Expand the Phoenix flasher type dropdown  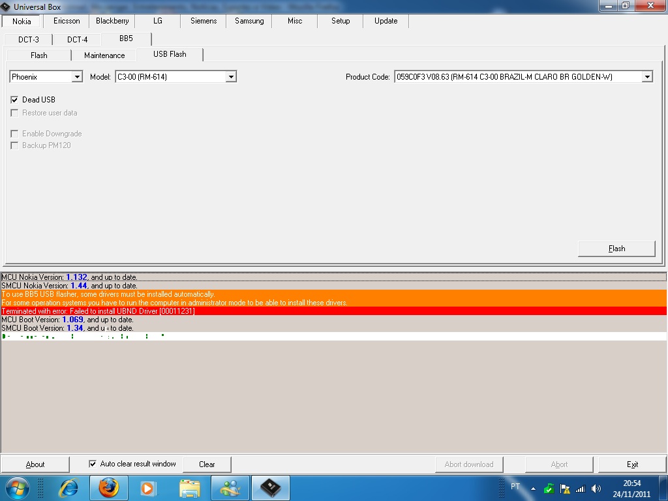[77, 77]
